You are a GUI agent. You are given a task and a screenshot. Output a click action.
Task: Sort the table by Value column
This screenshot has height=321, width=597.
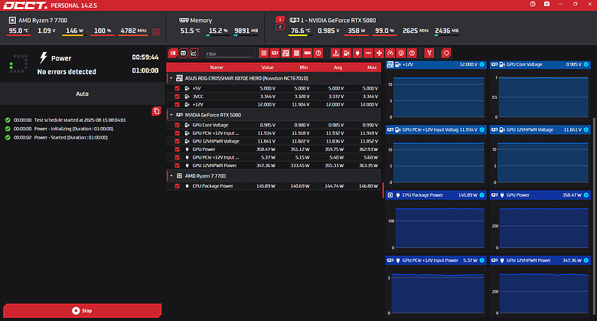click(x=267, y=67)
